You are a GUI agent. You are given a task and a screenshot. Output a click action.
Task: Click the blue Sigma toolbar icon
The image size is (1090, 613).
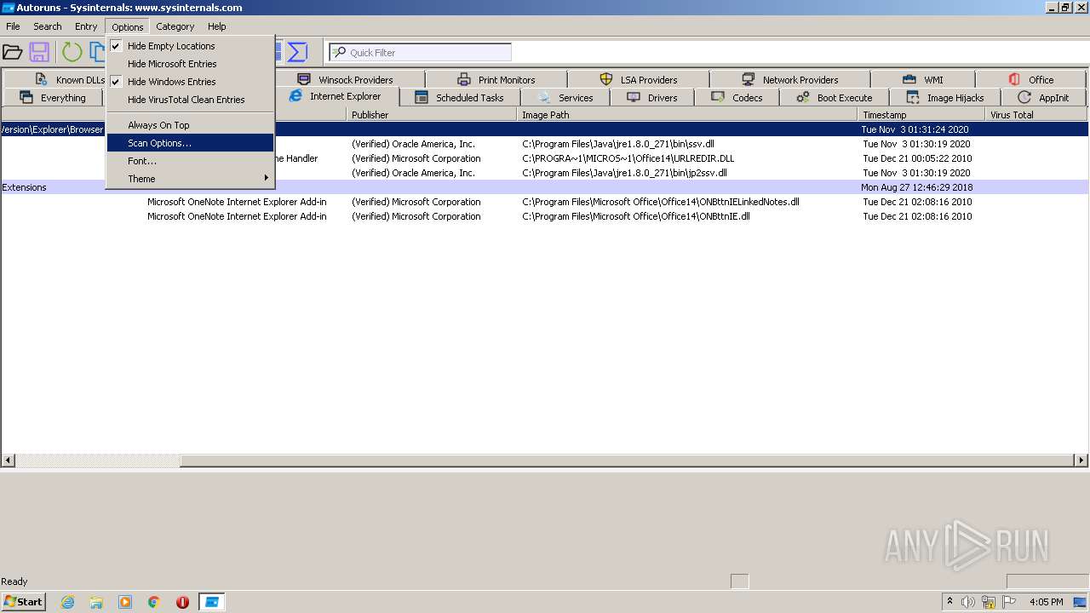click(x=297, y=52)
